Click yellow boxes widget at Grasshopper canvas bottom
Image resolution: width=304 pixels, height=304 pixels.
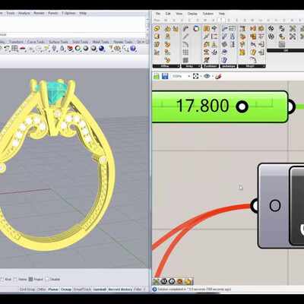[188, 281]
